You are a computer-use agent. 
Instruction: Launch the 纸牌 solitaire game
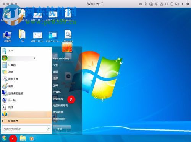[26, 107]
